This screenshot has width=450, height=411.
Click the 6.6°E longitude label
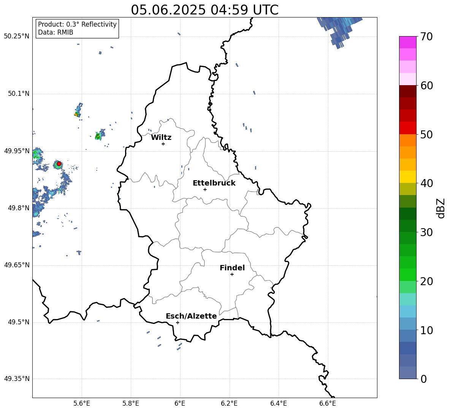tap(328, 403)
